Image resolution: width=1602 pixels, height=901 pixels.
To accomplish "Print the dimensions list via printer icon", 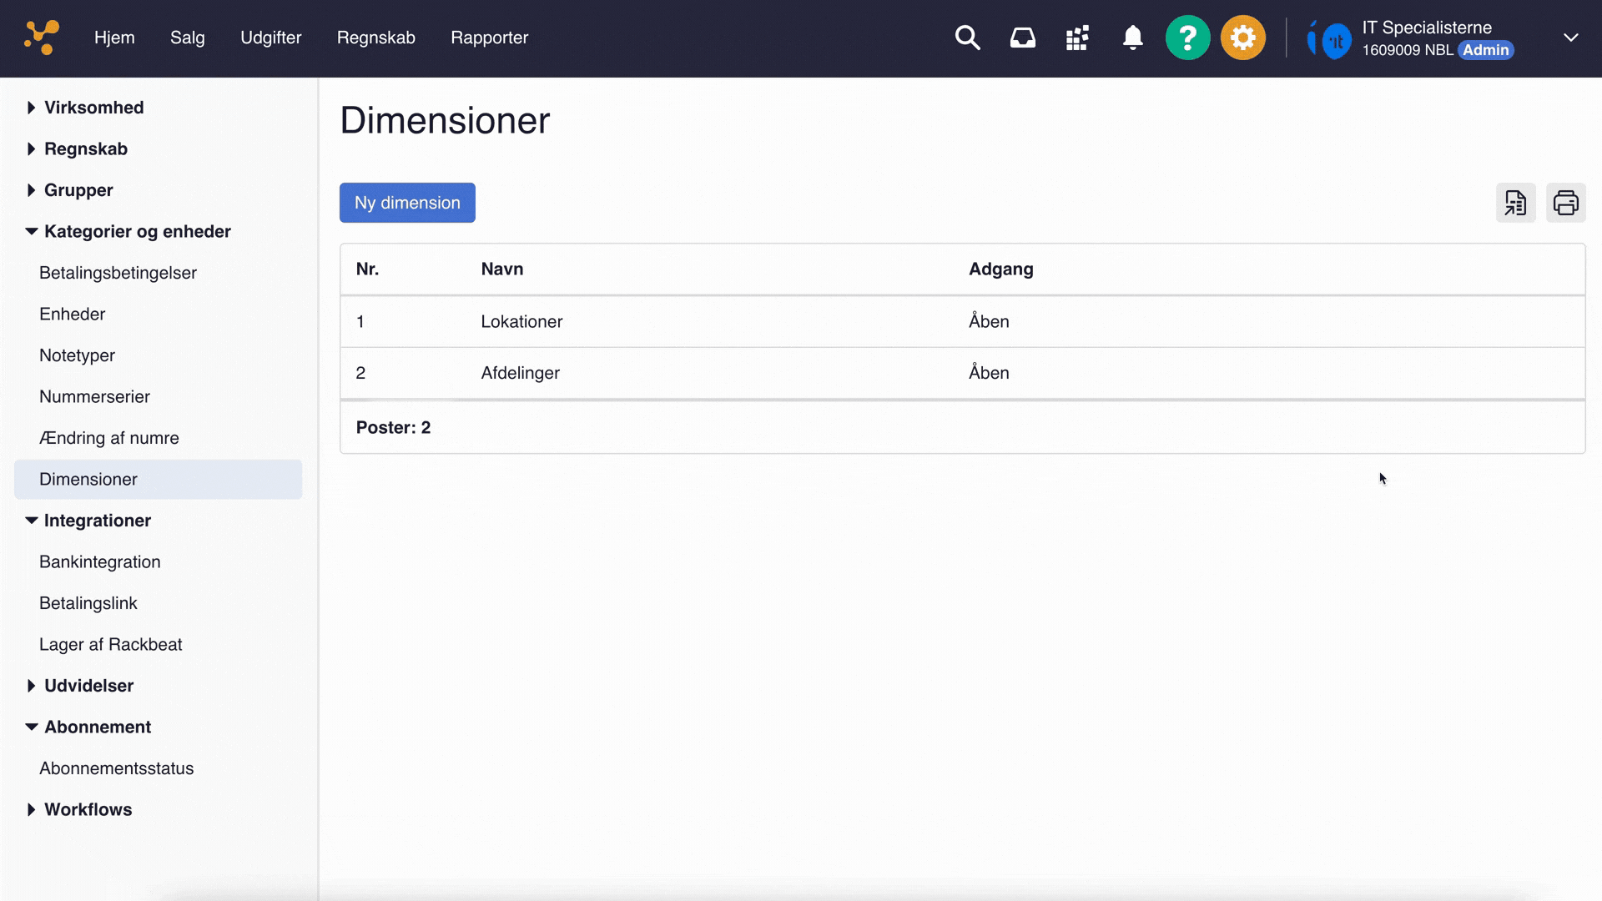I will 1566,203.
